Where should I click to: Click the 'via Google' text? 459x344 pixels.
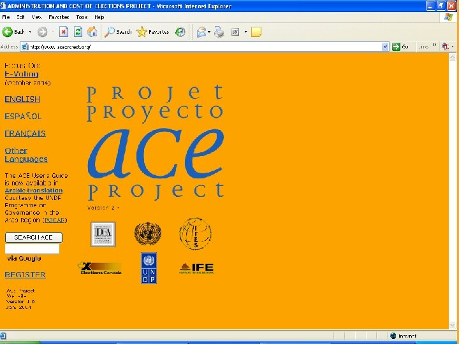(x=24, y=258)
